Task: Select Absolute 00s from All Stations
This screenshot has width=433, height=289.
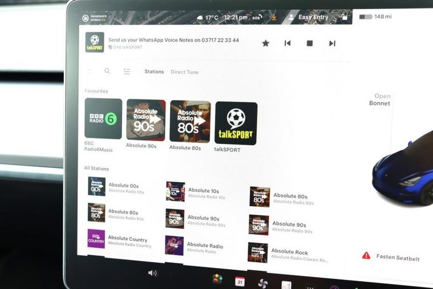Action: pos(117,187)
